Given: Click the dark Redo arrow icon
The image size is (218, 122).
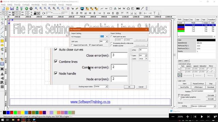Looking at the screenshot, I should click(x=31, y=8).
